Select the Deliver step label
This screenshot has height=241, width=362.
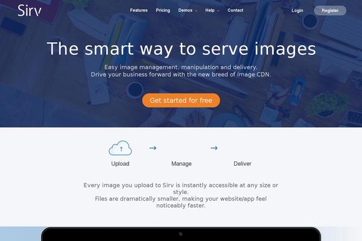point(243,164)
